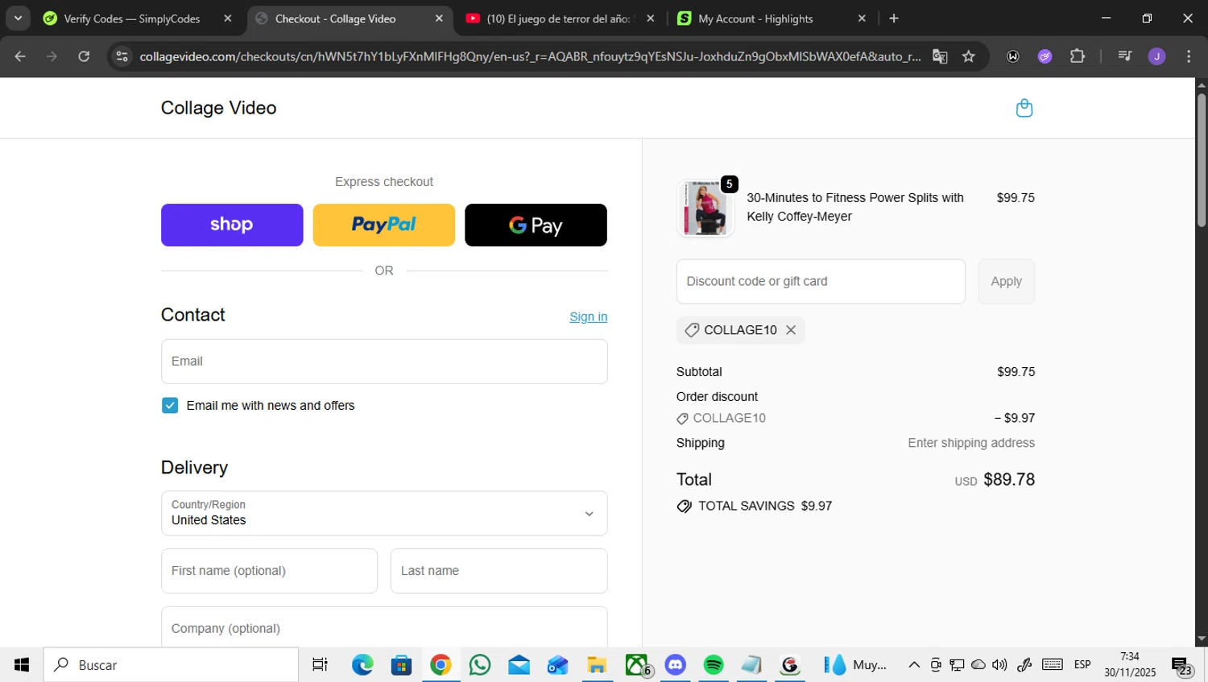The height and width of the screenshot is (682, 1208).
Task: Pay with Shop Pay express button
Action: 232,225
